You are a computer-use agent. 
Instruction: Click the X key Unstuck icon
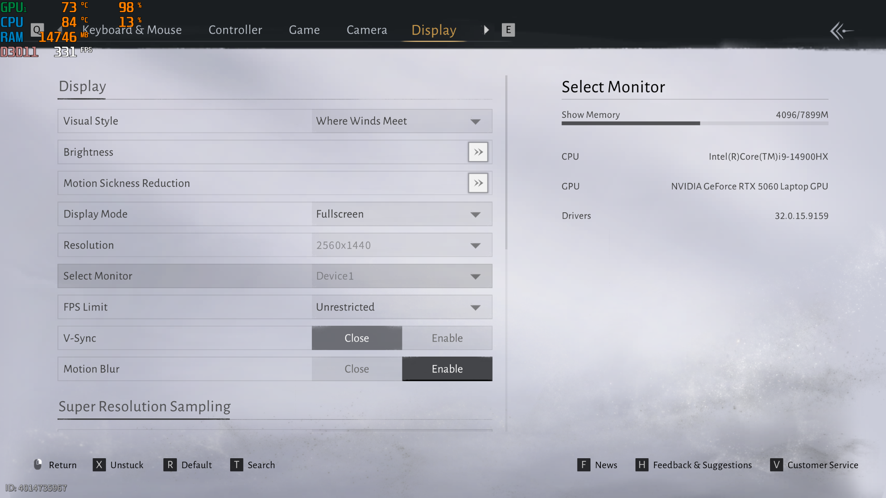99,465
